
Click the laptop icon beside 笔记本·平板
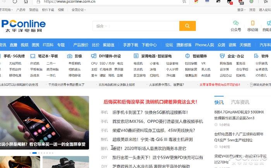33,56
